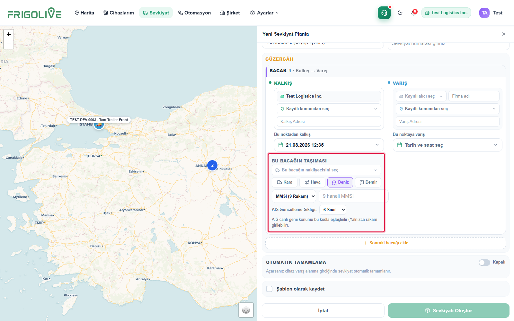This screenshot has height=321, width=514.
Task: Focus the Kalkış Adresi input
Action: click(x=329, y=122)
